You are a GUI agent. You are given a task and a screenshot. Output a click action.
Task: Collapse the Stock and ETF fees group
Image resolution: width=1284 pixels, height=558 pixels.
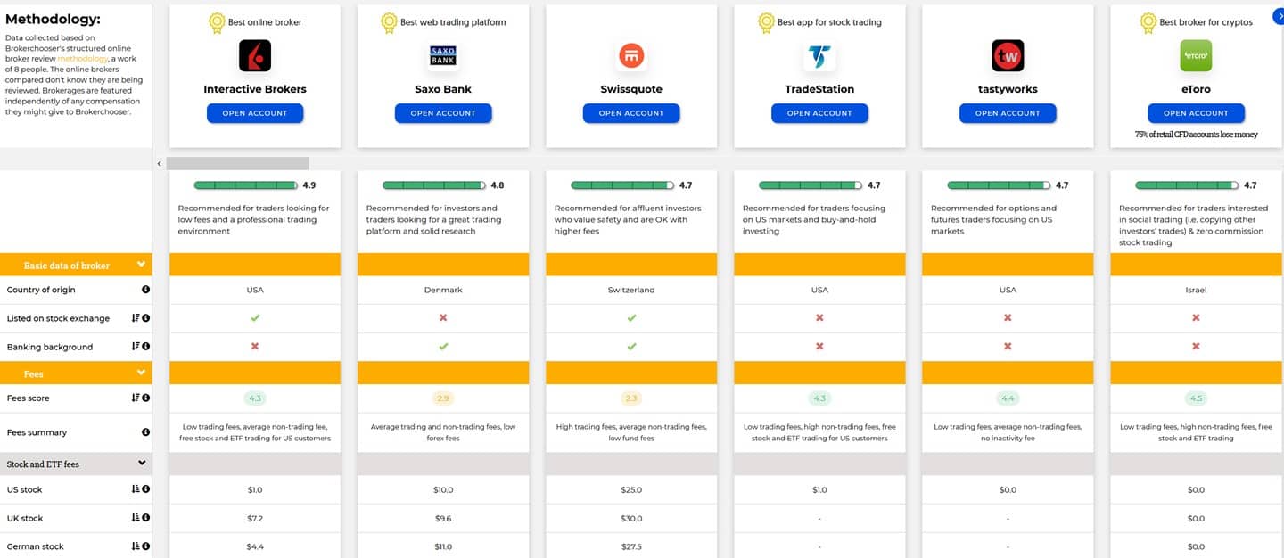click(141, 464)
